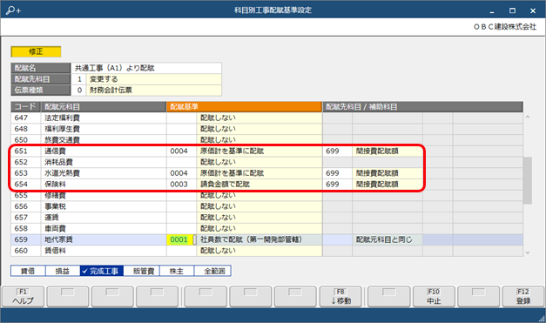Select the 損益 tab

tap(63, 271)
